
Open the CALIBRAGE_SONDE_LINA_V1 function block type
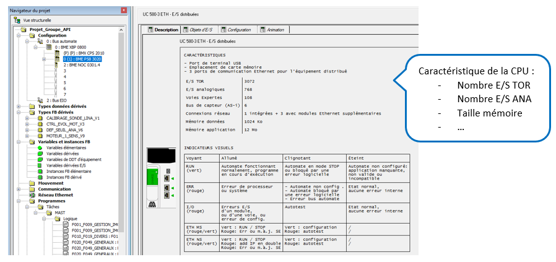[73, 118]
